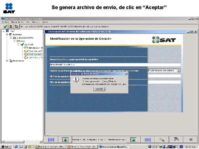This screenshot has width=199, height=149.
Task: Go to the next page green arrow
Action: coord(133,140)
